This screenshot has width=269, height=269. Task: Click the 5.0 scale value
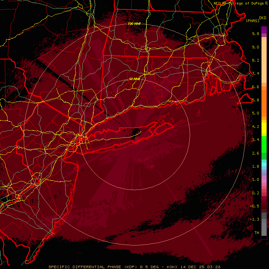pyautogui.click(x=256, y=113)
